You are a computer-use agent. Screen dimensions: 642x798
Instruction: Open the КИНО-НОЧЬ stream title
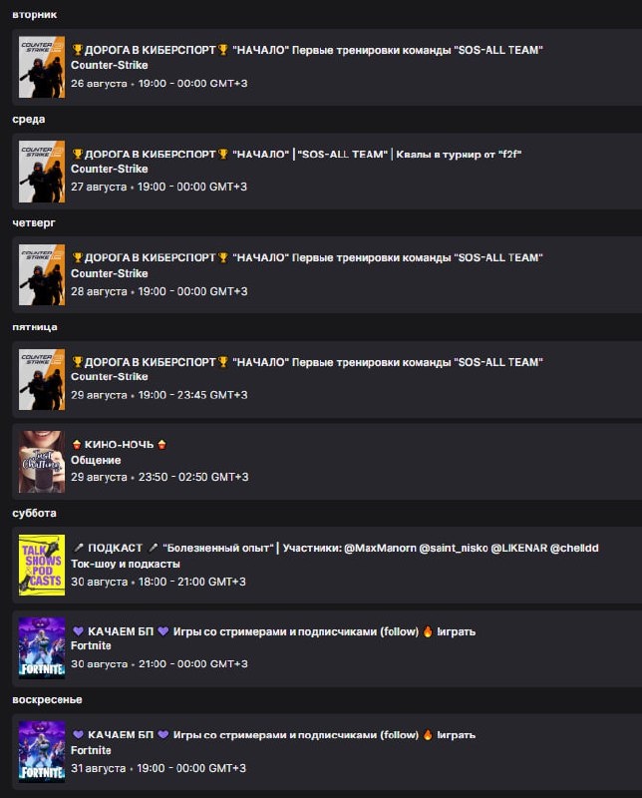click(x=119, y=444)
